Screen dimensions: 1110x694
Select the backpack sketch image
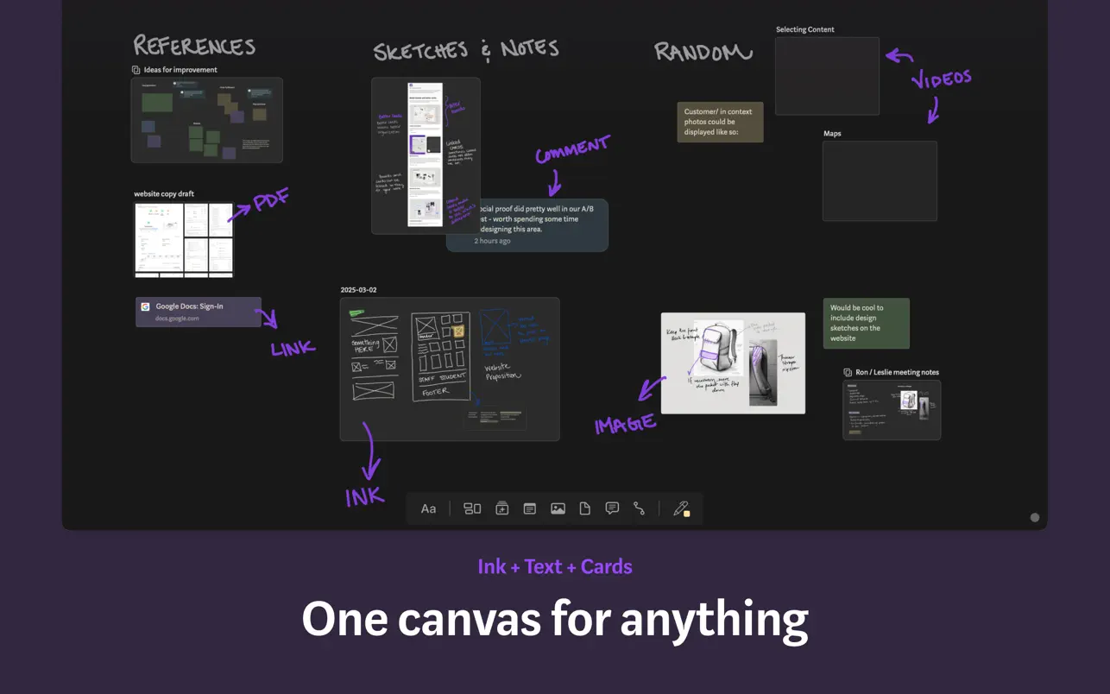pos(733,363)
